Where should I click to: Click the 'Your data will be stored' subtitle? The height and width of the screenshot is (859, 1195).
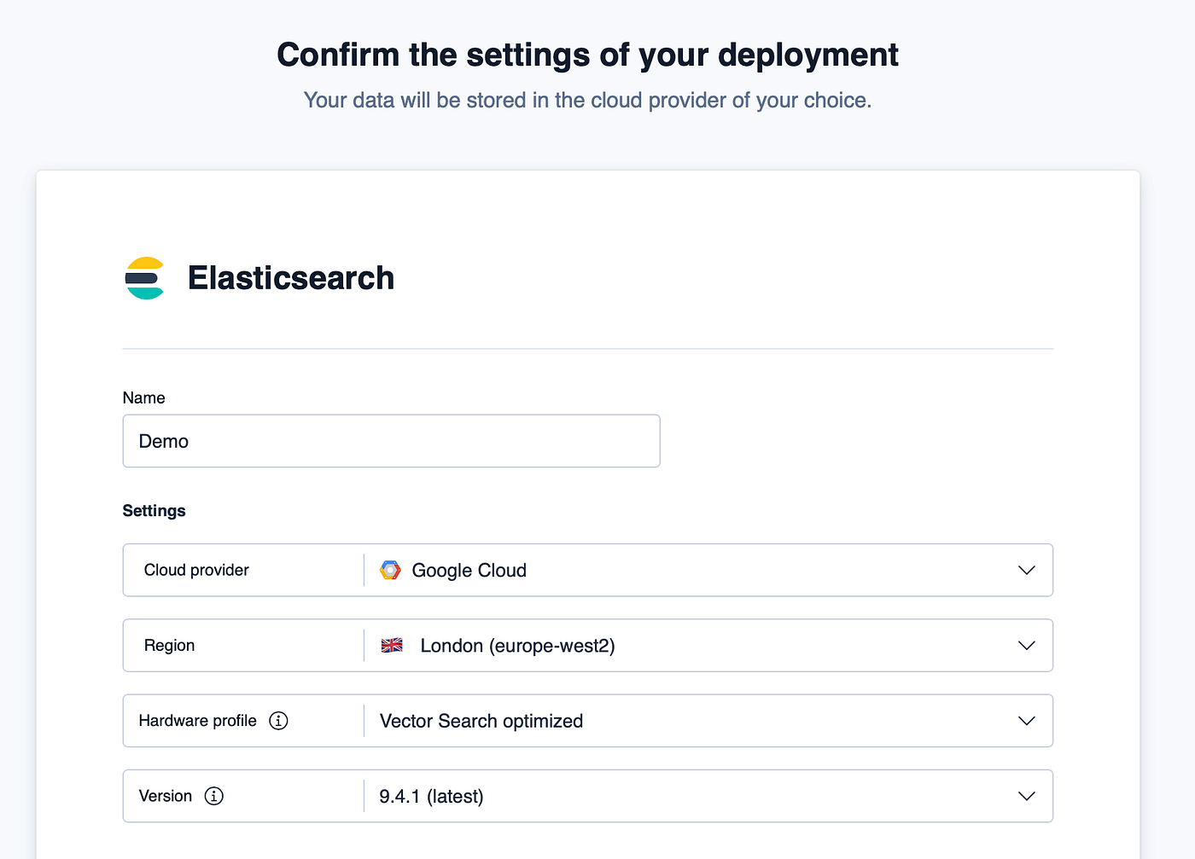click(x=587, y=101)
